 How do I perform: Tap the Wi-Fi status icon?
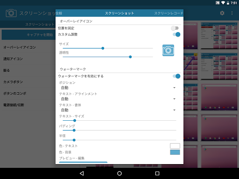pyautogui.click(x=223, y=3)
